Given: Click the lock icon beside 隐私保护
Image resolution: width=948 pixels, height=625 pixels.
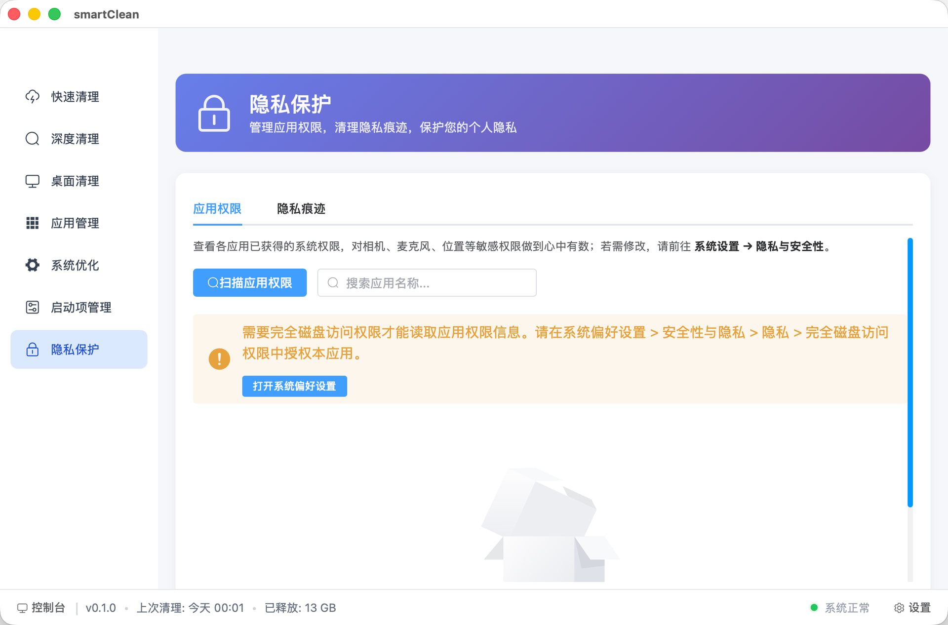Looking at the screenshot, I should click(32, 349).
